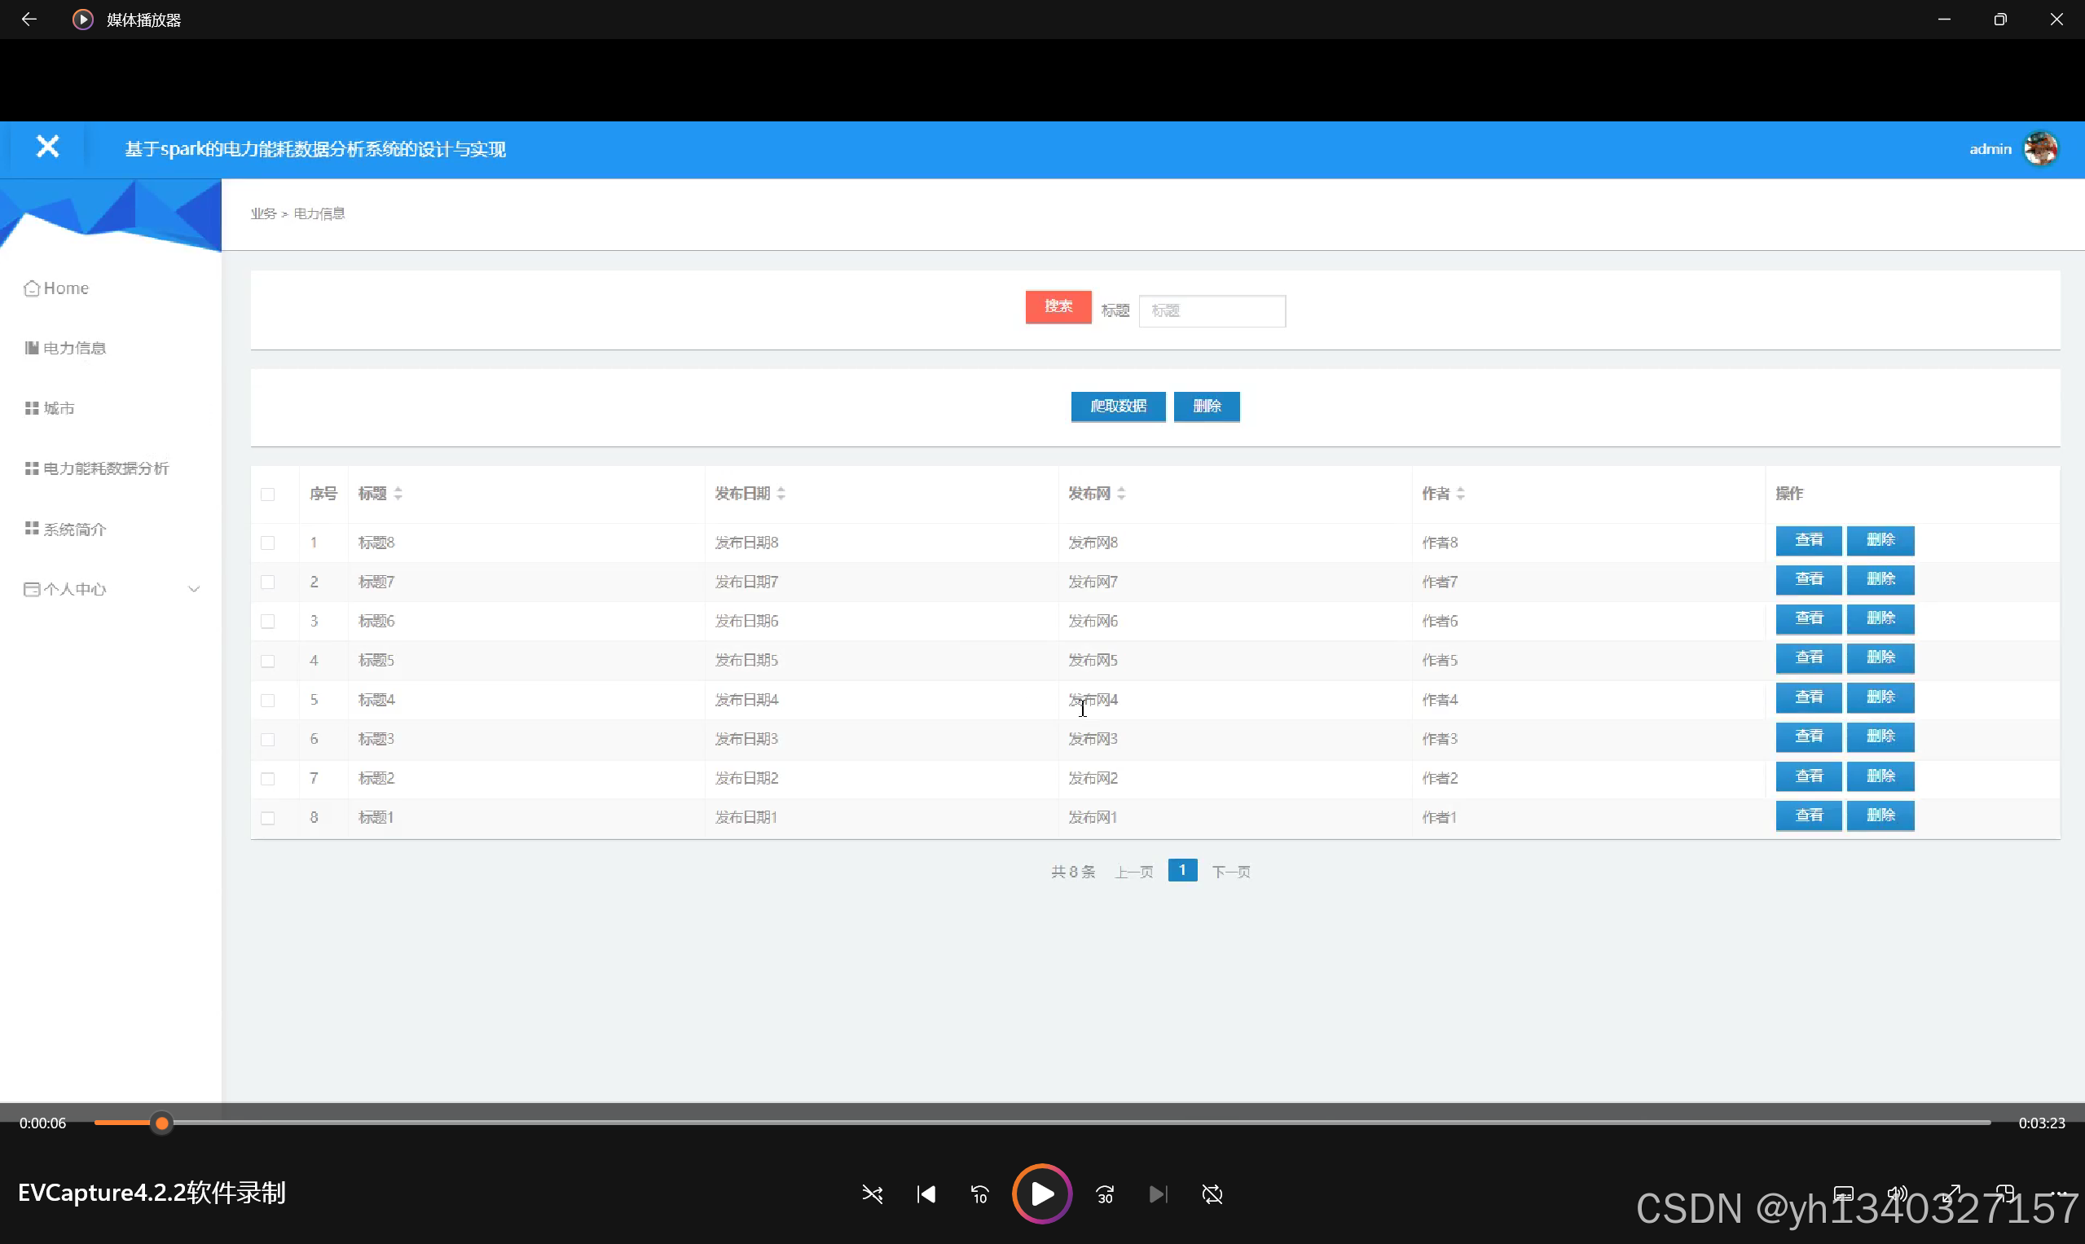Image resolution: width=2085 pixels, height=1244 pixels.
Task: Skip back 10 seconds
Action: 979,1193
